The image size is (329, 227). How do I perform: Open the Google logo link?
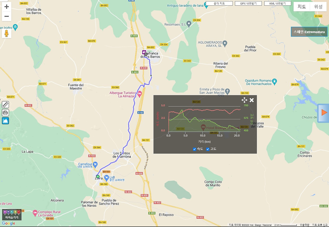8,223
